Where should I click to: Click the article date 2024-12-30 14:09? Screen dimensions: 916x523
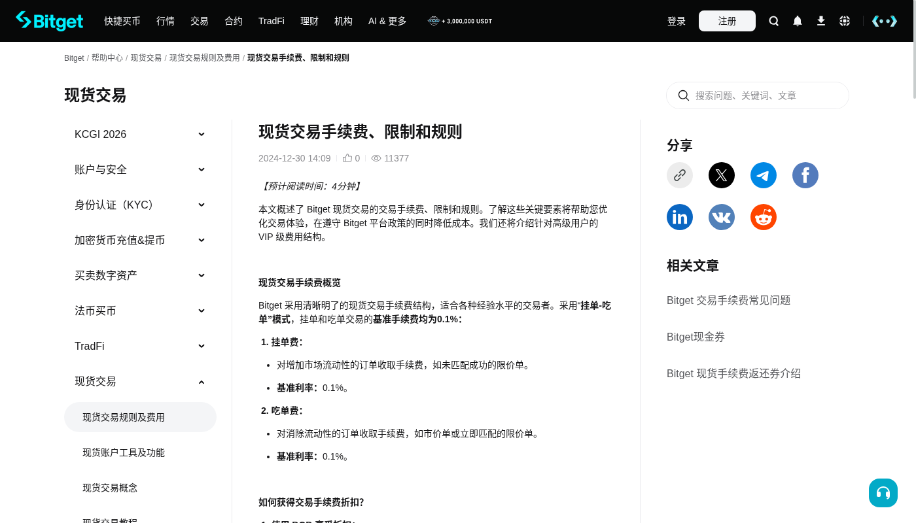click(x=294, y=158)
